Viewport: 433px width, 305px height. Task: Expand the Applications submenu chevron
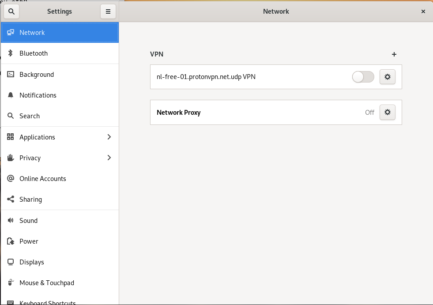click(x=109, y=137)
